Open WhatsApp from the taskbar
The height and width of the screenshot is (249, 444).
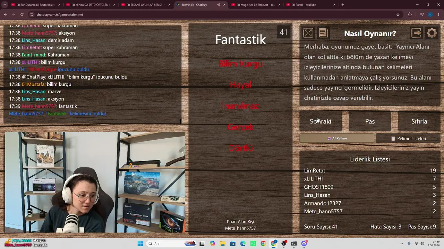point(253,243)
